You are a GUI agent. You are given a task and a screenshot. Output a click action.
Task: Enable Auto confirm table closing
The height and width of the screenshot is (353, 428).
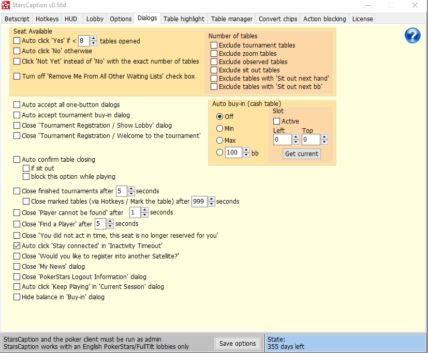tap(17, 160)
